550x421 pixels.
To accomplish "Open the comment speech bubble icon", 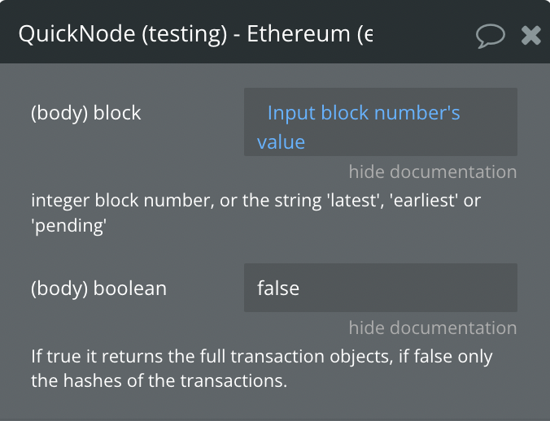I will coord(490,36).
